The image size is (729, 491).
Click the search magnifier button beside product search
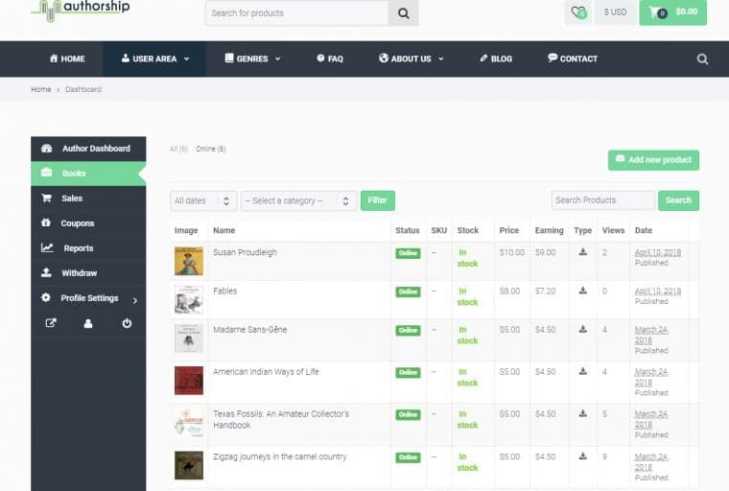tap(404, 13)
